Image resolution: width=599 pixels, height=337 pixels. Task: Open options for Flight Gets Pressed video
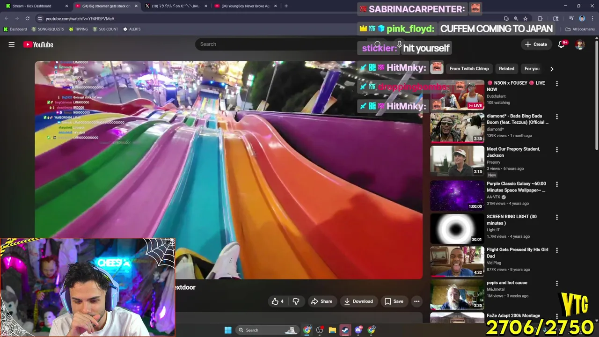tap(557, 250)
